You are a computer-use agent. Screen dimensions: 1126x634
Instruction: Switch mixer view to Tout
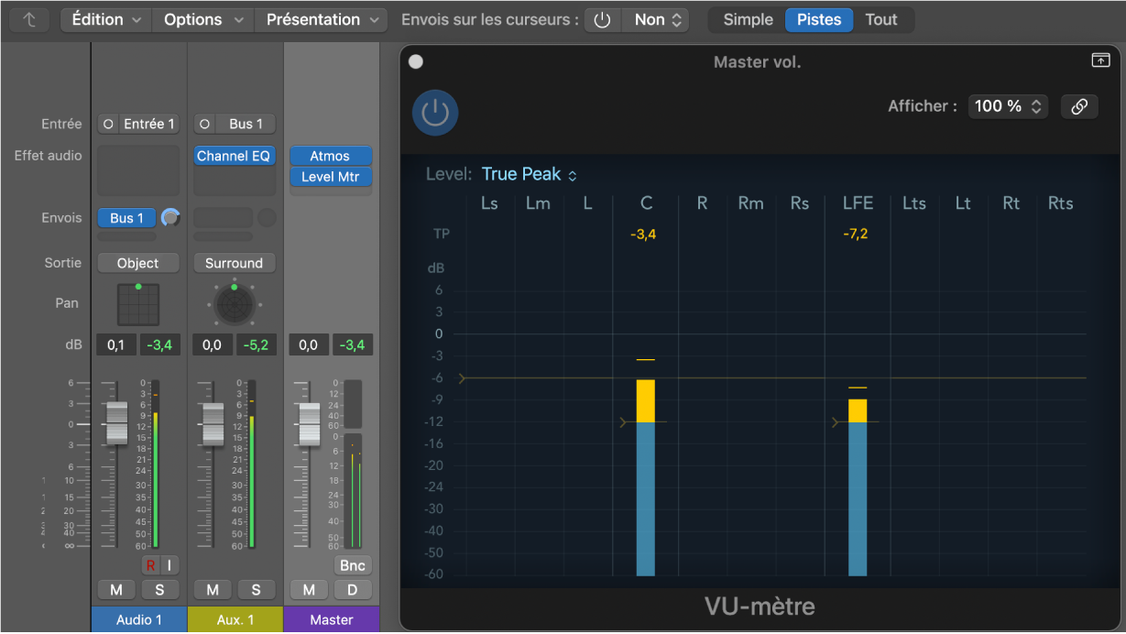(881, 19)
